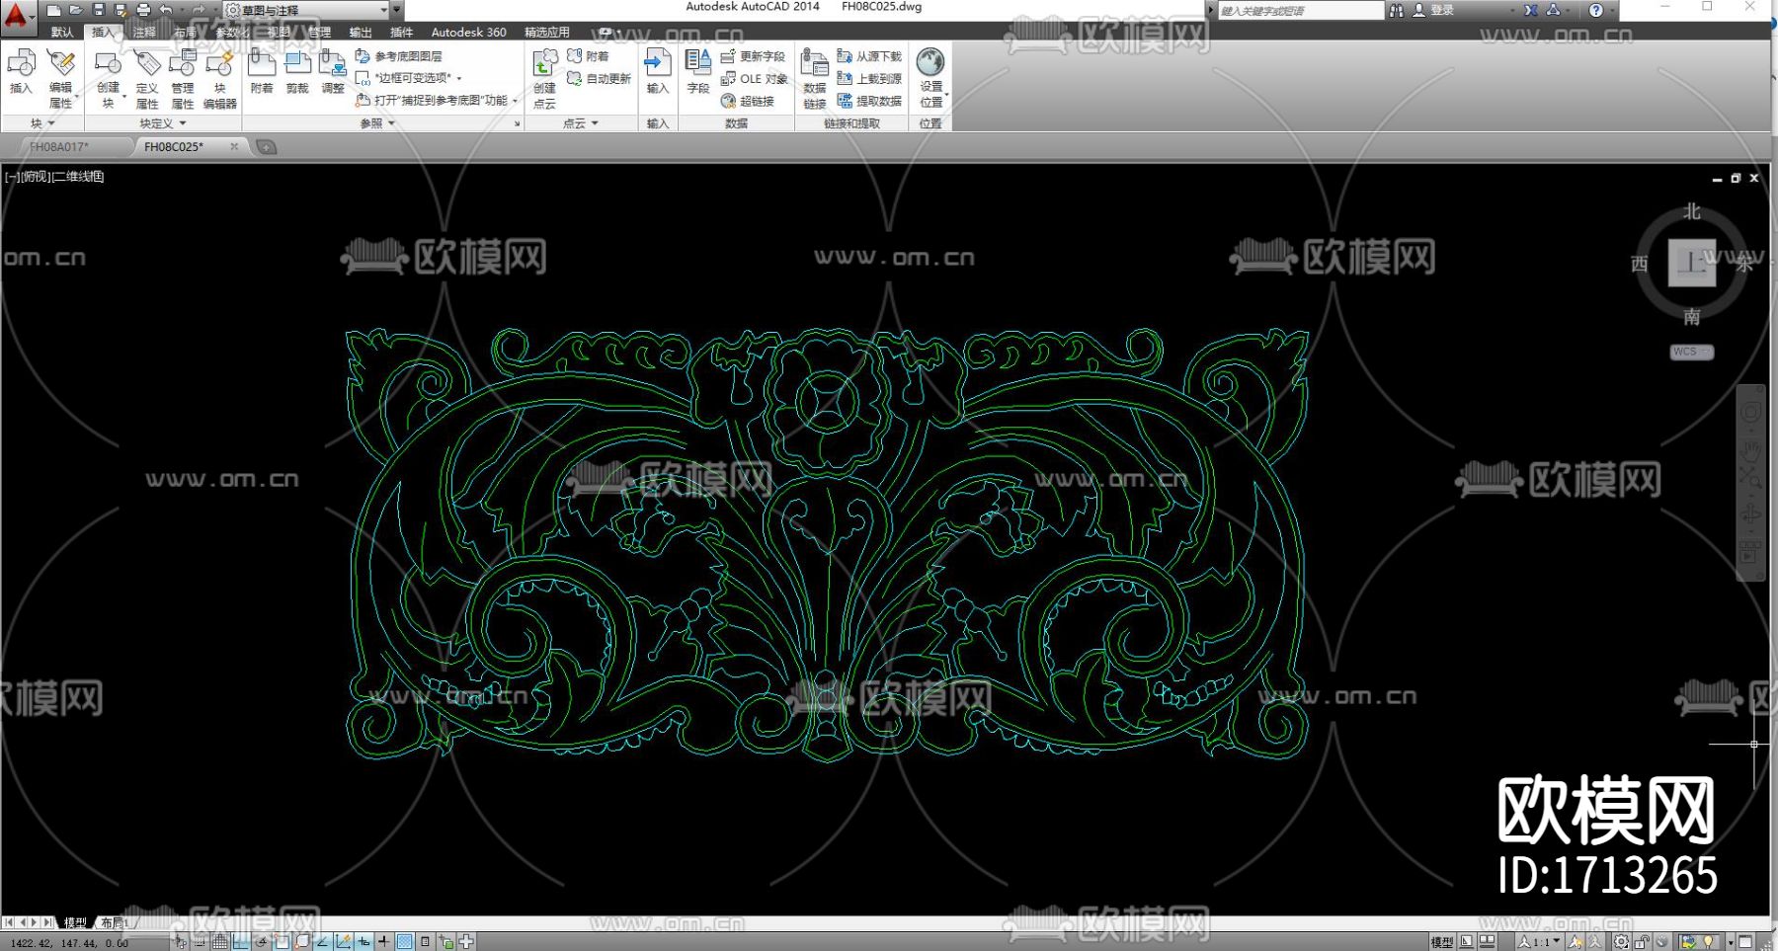Toggle object snap tracking in the status bar
This screenshot has width=1778, height=951.
pos(323,942)
